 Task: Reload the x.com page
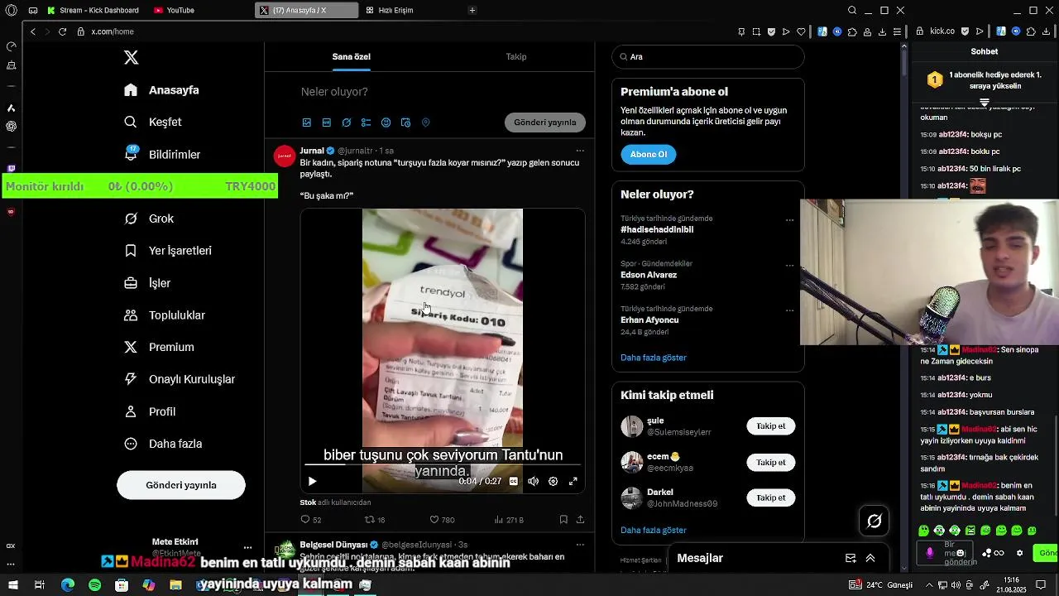[62, 31]
